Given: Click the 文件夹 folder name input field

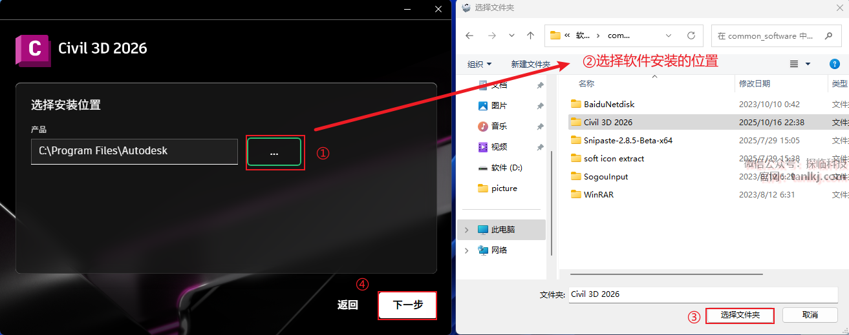Looking at the screenshot, I should point(704,294).
